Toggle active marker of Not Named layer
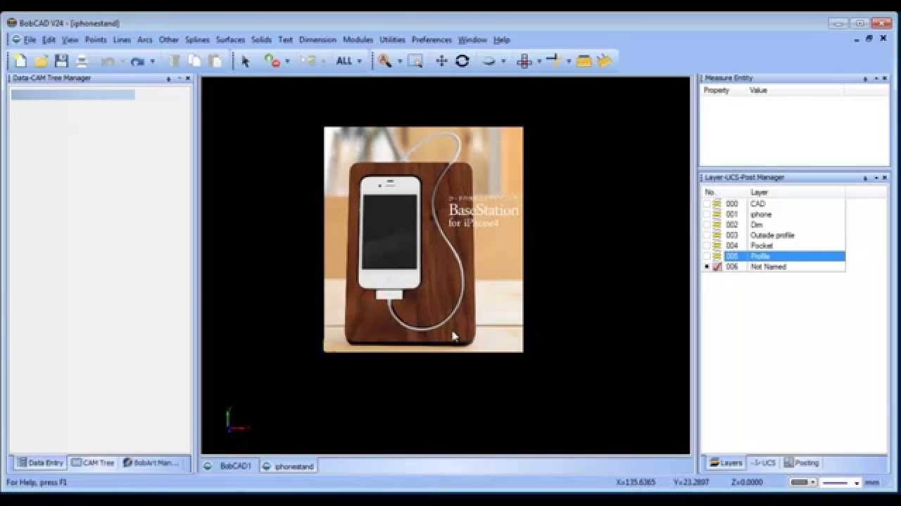Image resolution: width=901 pixels, height=506 pixels. (707, 267)
